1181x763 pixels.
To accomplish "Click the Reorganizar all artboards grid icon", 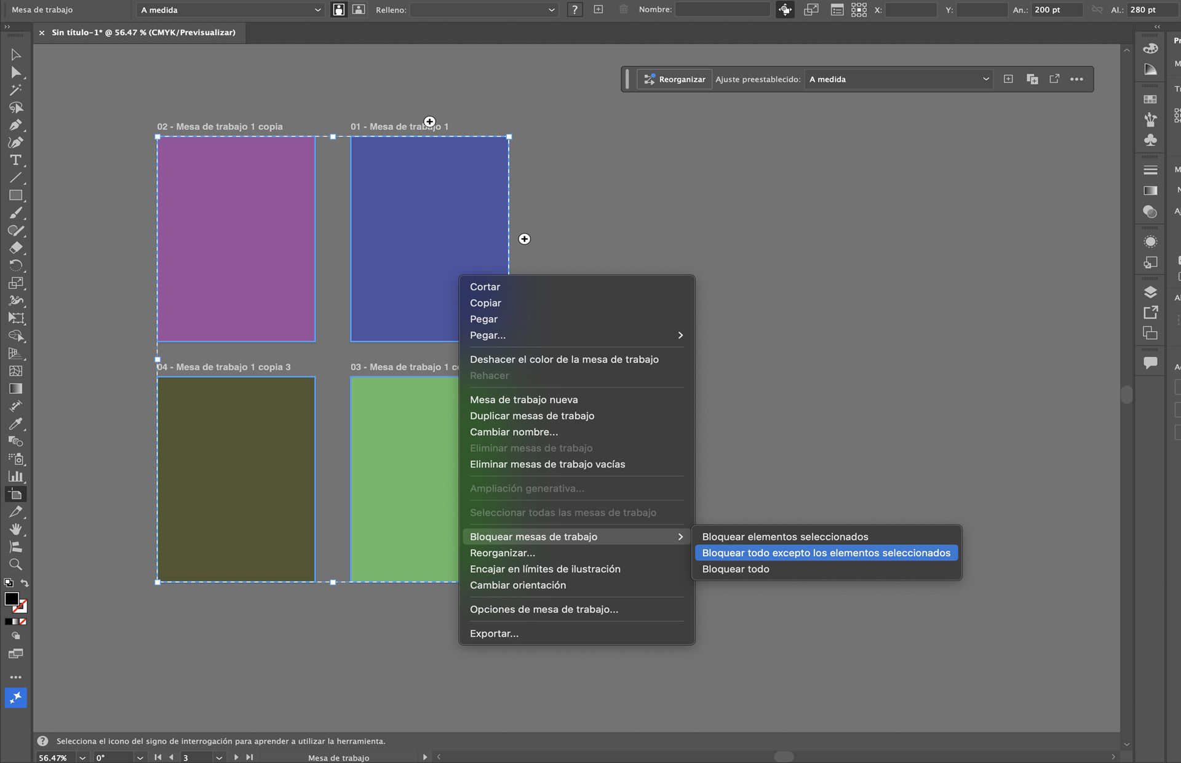I will tap(859, 10).
